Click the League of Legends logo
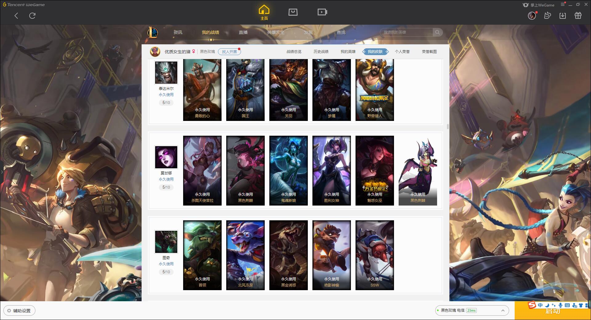This screenshot has width=591, height=320. 153,32
